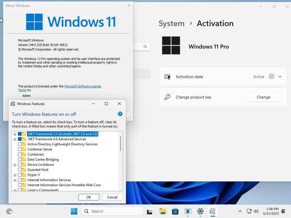Check Data Center Bridging
Viewport: 291px width, 218px height.
[x=20, y=160]
